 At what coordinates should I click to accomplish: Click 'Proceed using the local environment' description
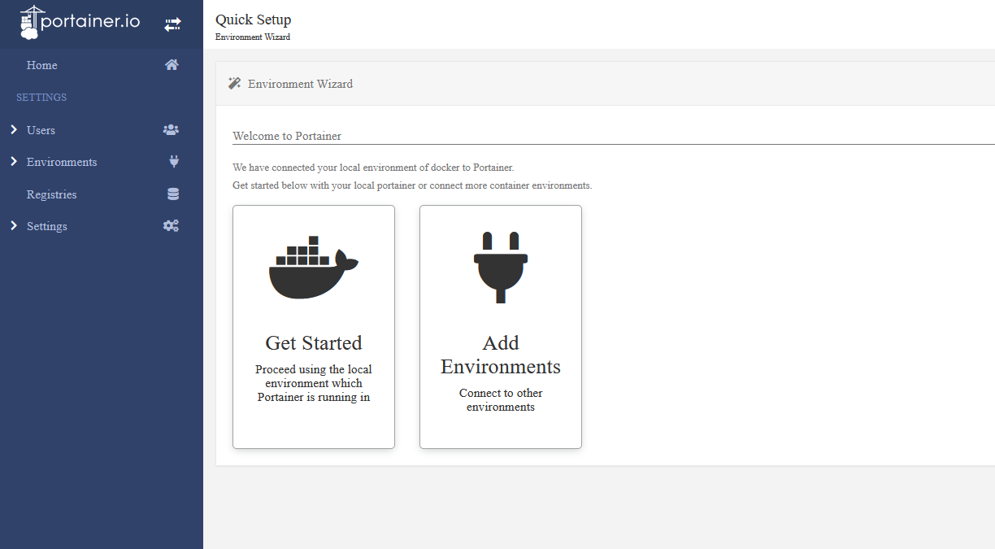tap(314, 383)
